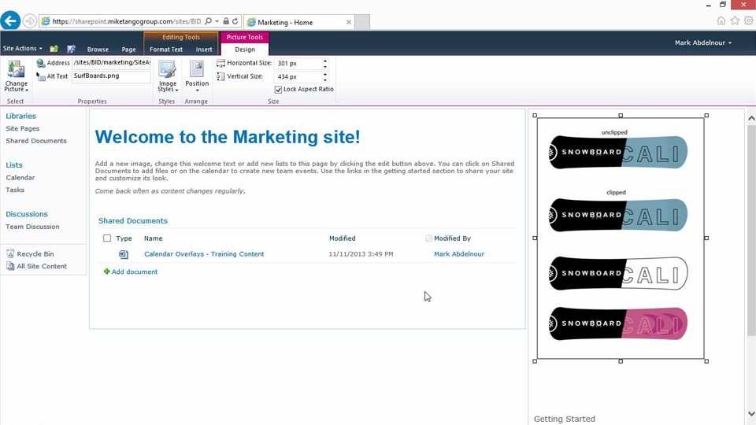Open Shared Documents in the sidebar
This screenshot has height=425, width=756.
pyautogui.click(x=36, y=141)
